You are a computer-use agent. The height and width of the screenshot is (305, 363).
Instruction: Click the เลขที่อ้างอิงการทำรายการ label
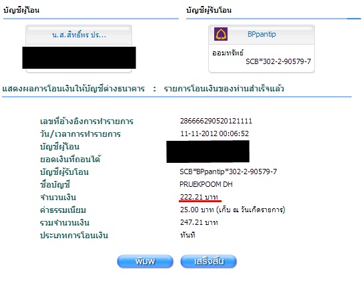tap(87, 121)
